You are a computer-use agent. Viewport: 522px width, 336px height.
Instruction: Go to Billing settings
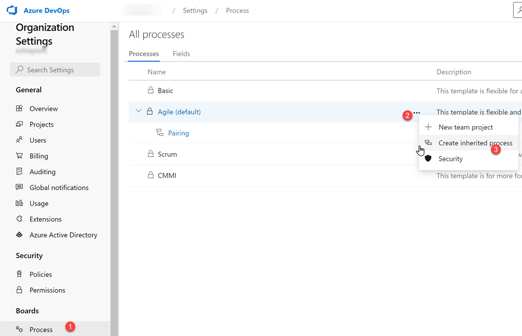coord(39,156)
